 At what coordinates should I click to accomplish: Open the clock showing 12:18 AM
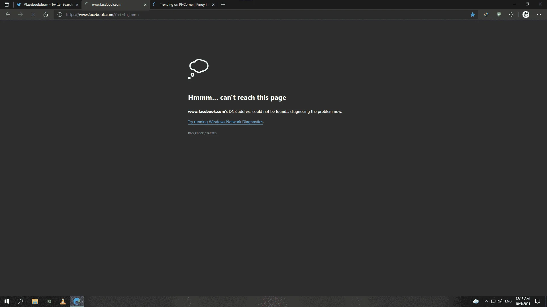523,301
